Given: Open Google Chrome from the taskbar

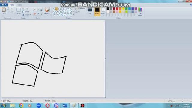Looking at the screenshot, I should pos(21,105).
